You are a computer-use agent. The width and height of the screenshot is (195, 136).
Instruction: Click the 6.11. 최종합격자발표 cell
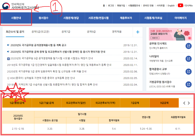[x=178, y=129]
